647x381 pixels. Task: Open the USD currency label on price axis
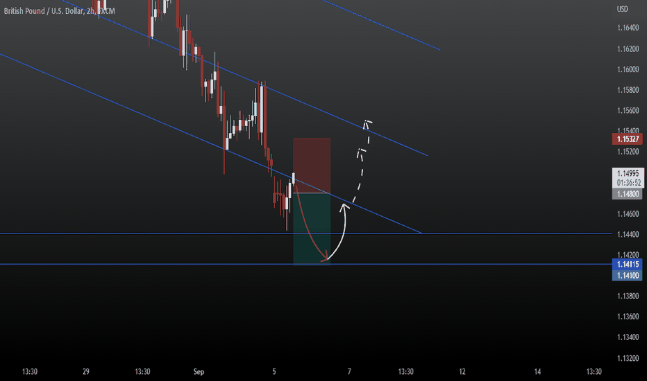click(x=622, y=8)
